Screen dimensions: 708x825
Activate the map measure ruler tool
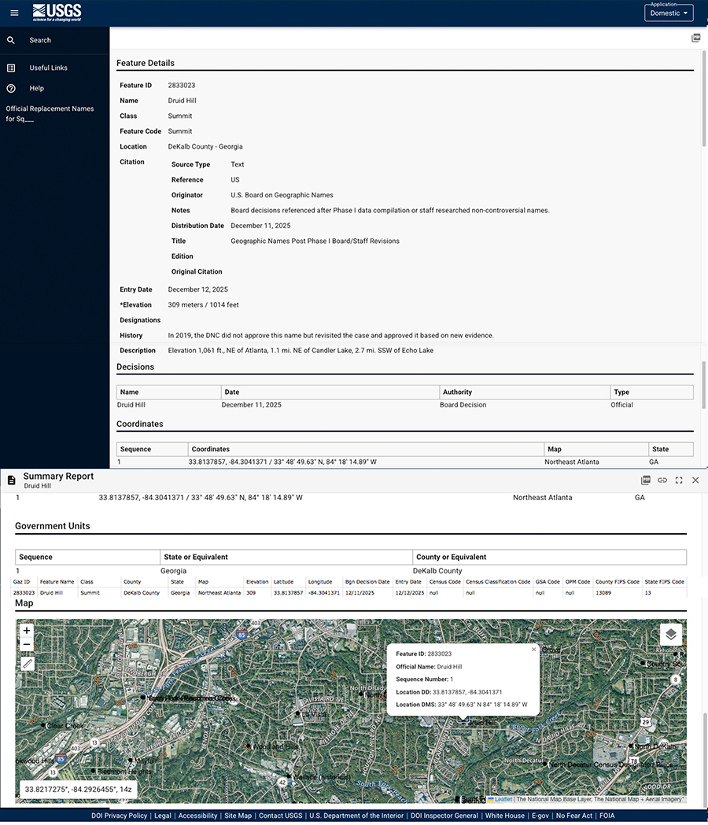coord(27,664)
